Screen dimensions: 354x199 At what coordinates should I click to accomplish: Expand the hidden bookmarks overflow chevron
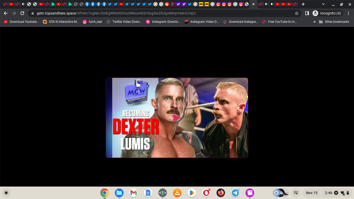pos(314,22)
